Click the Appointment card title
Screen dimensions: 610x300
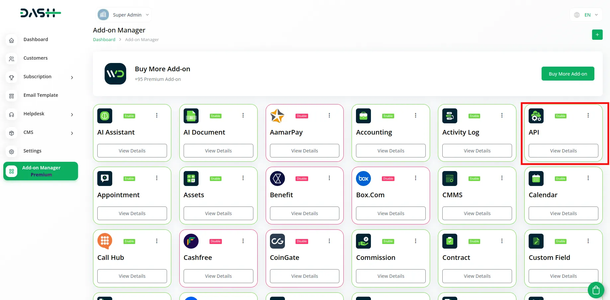118,195
